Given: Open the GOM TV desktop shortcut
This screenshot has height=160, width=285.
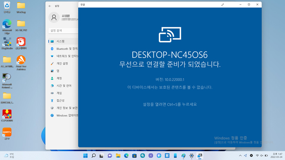Looking at the screenshot, I should point(7,134).
